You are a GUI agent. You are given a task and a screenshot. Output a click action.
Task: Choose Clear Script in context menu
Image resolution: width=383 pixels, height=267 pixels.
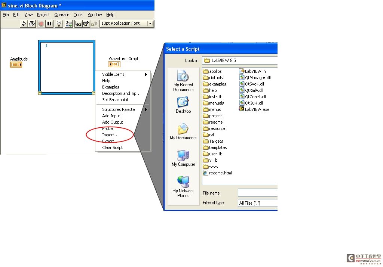coord(123,148)
